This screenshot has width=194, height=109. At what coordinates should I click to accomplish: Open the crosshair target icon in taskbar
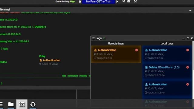coord(33,104)
